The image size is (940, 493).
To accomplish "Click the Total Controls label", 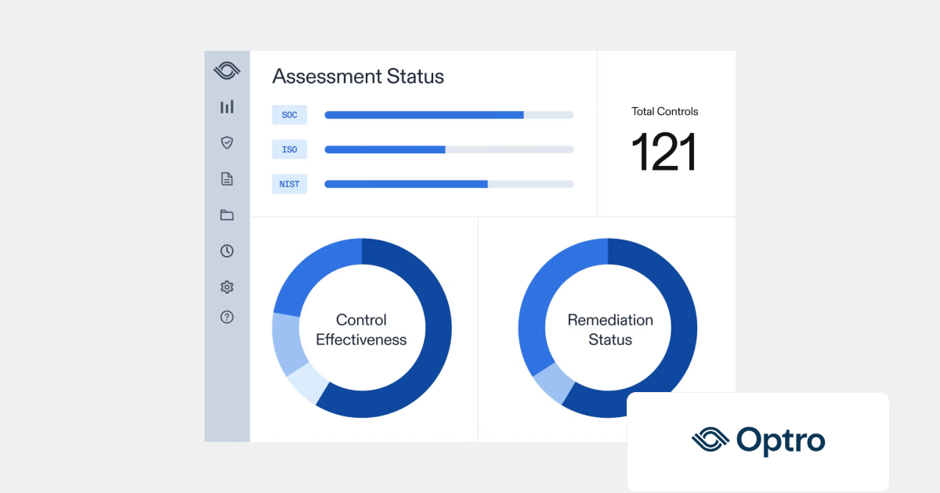I will pyautogui.click(x=665, y=112).
